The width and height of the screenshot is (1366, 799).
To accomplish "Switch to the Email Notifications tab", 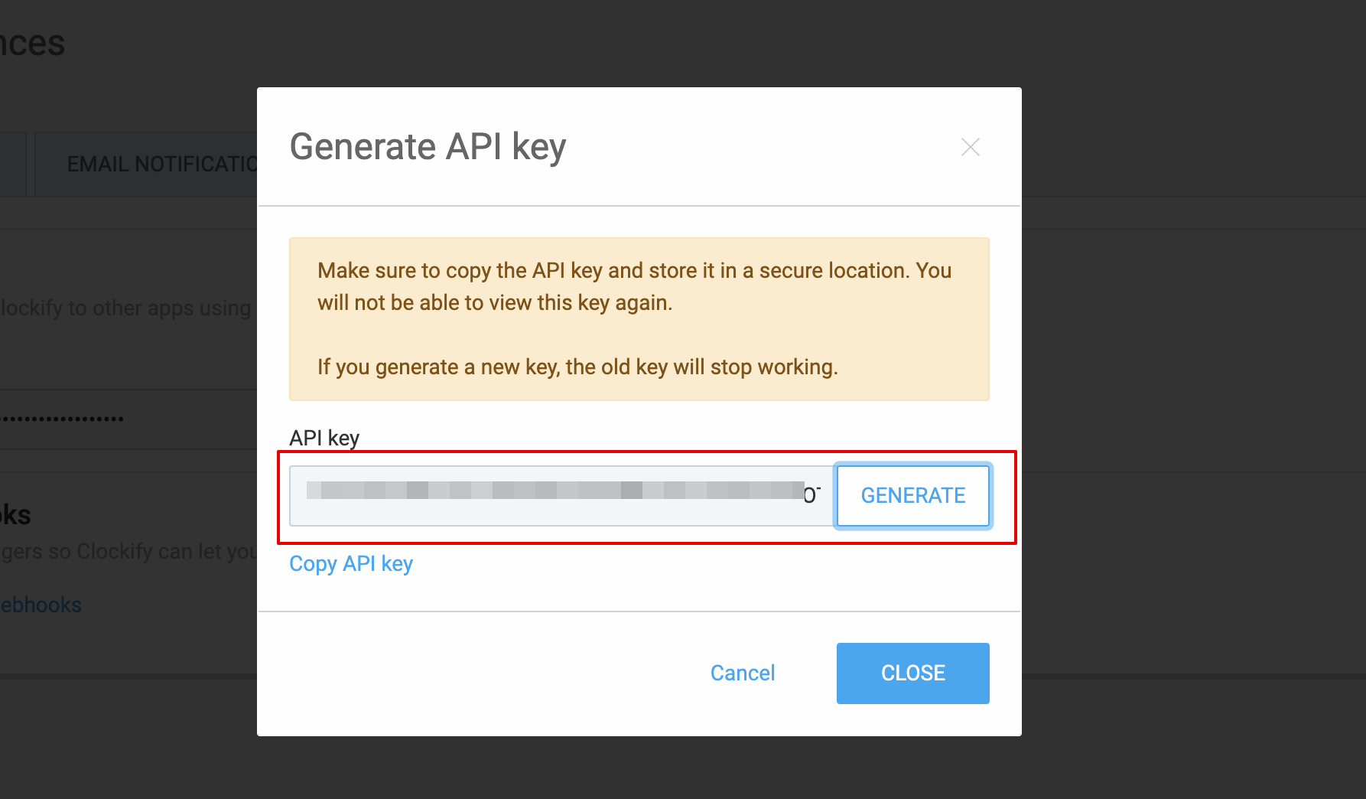I will click(x=162, y=165).
